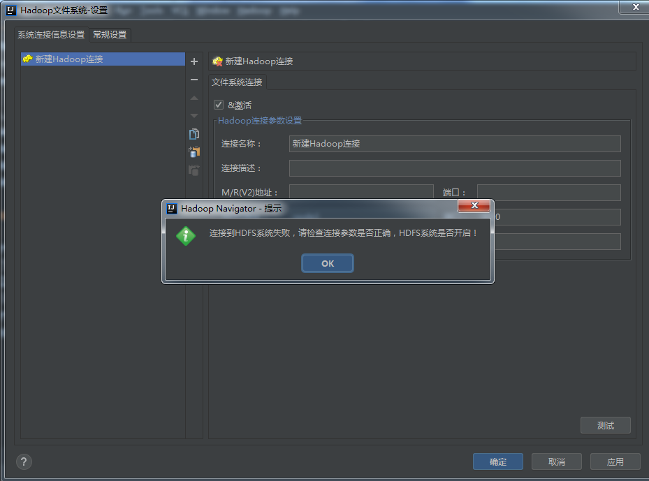The image size is (649, 481).
Task: Toggle the 激活 checkbox
Action: tap(219, 105)
